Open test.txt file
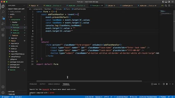 [x=13, y=70]
